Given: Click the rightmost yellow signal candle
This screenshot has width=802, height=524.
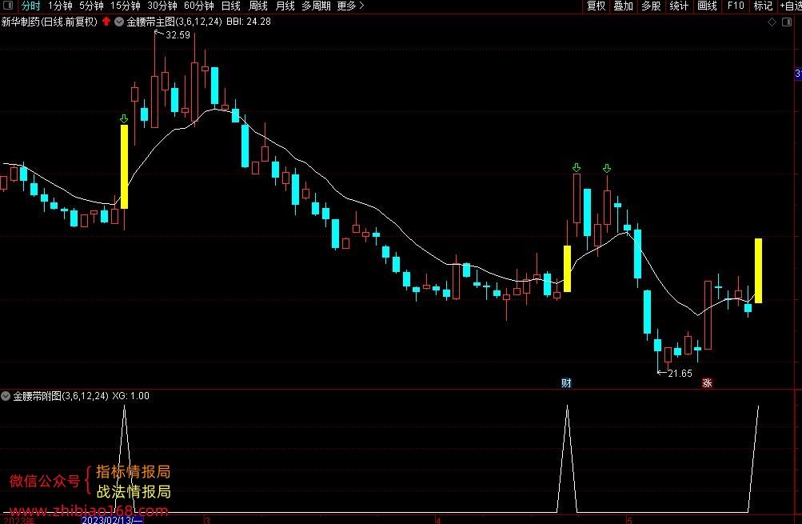Looking at the screenshot, I should click(x=758, y=270).
